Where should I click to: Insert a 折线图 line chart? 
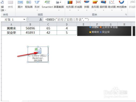coord(78,5)
